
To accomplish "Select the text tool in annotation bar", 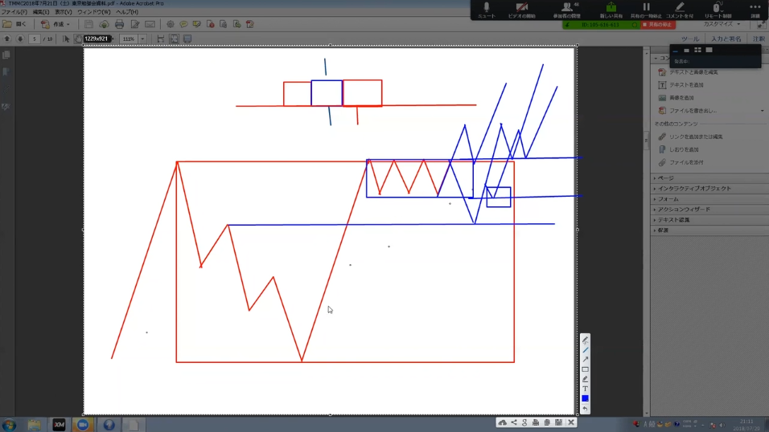I will coord(586,389).
